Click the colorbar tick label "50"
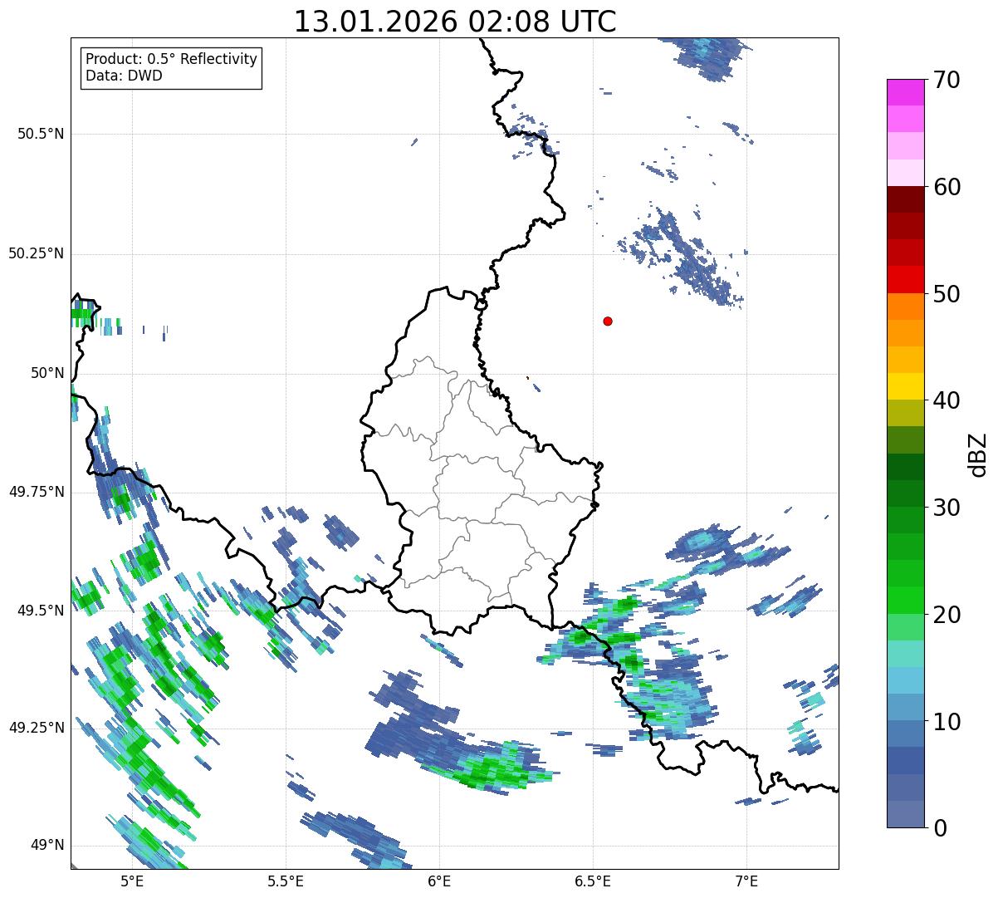The image size is (998, 898). tap(947, 294)
